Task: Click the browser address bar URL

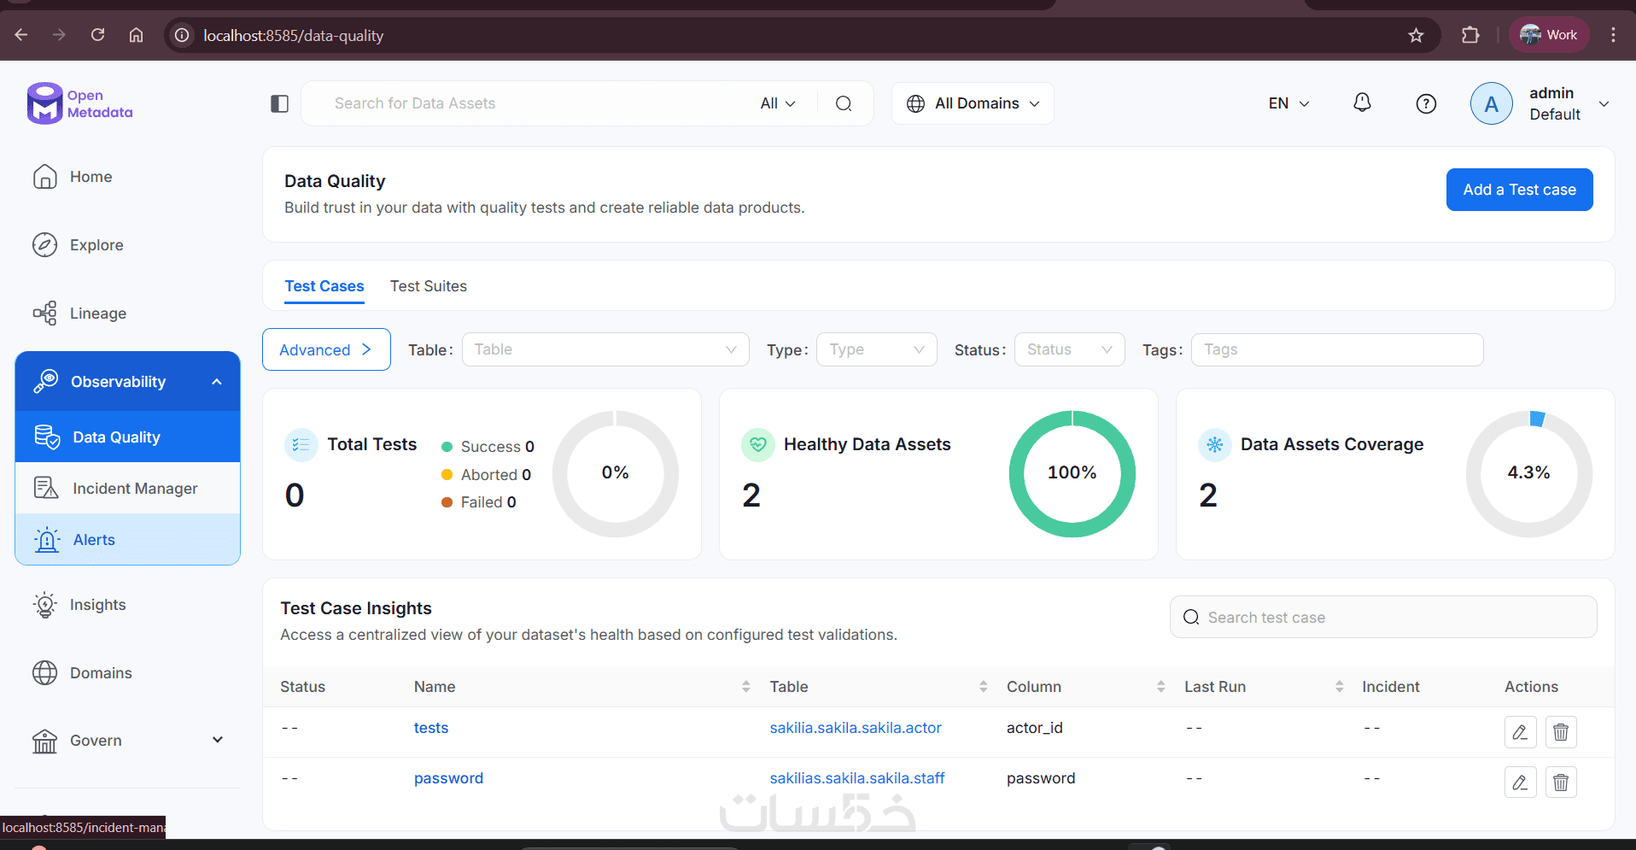Action: coord(294,35)
